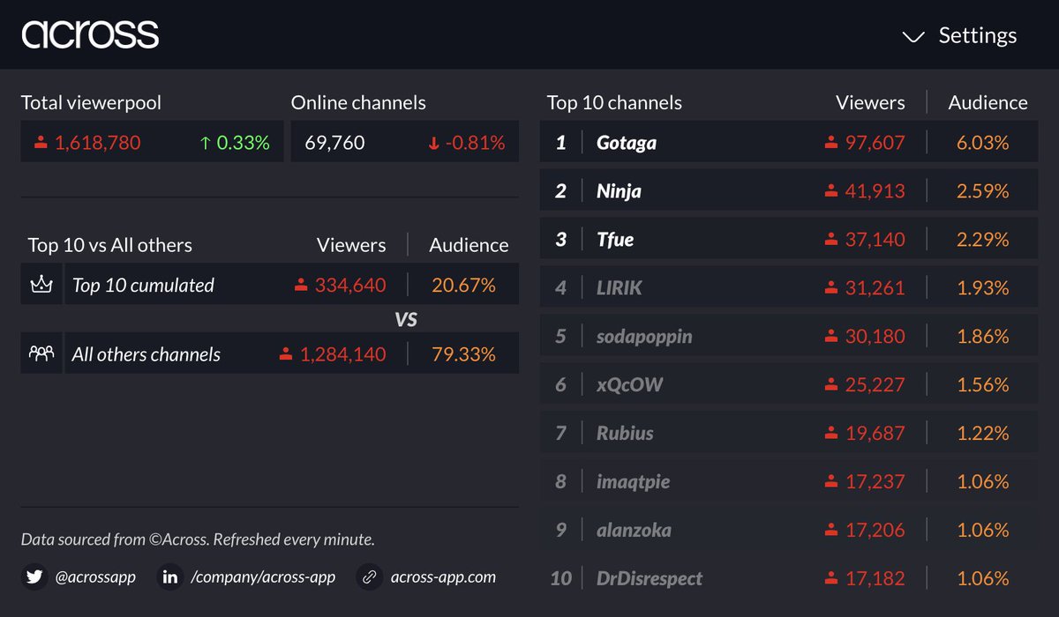The height and width of the screenshot is (617, 1059).
Task: Click the viewer icon in the DrDisrespect row
Action: (830, 578)
